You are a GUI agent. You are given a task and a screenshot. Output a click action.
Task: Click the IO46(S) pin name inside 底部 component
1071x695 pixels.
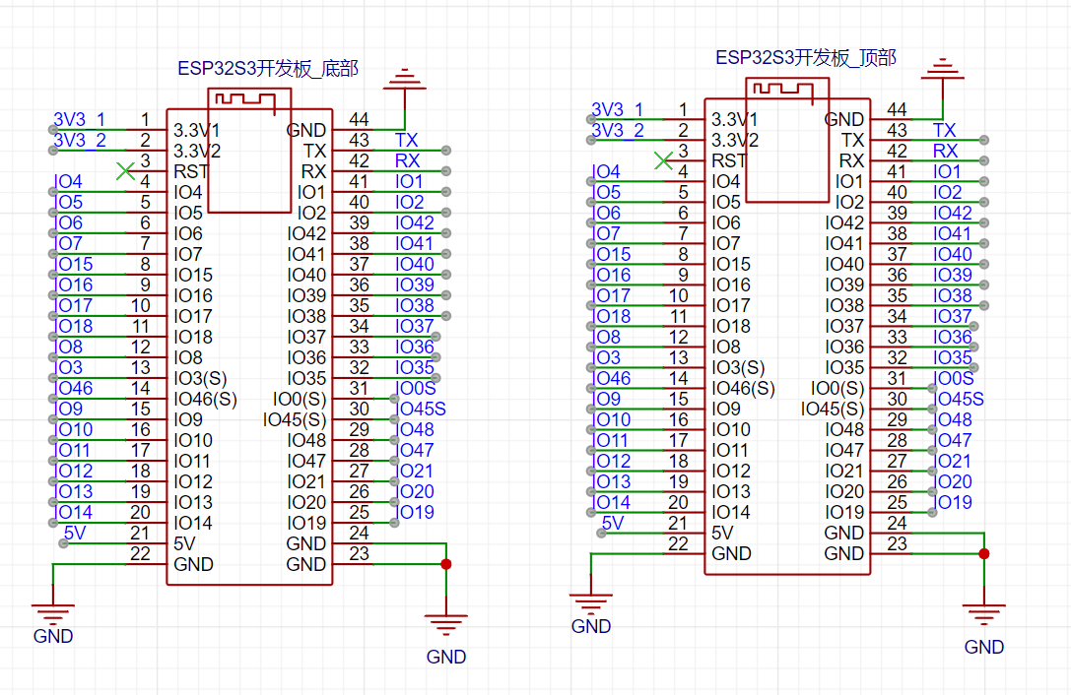point(206,399)
